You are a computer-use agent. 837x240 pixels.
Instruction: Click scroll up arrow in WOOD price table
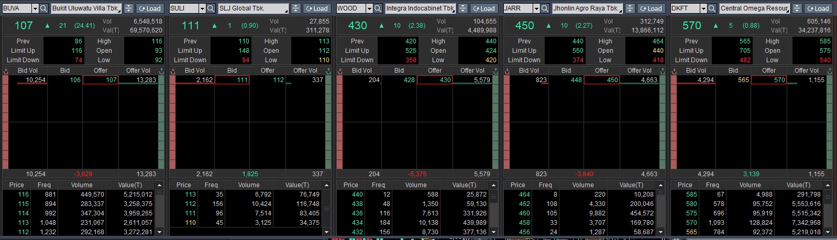click(493, 185)
